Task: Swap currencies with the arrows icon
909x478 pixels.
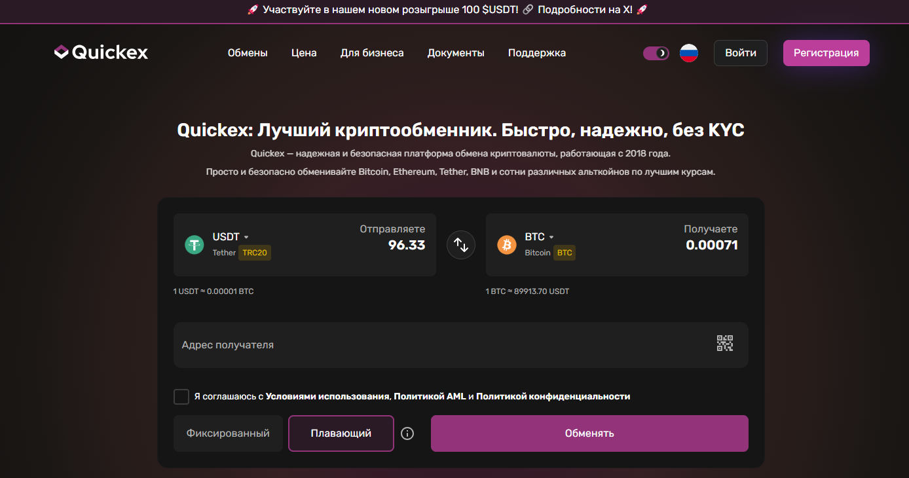Action: click(x=461, y=245)
